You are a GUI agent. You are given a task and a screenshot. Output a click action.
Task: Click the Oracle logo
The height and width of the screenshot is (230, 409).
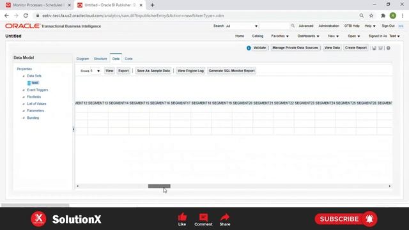click(22, 26)
